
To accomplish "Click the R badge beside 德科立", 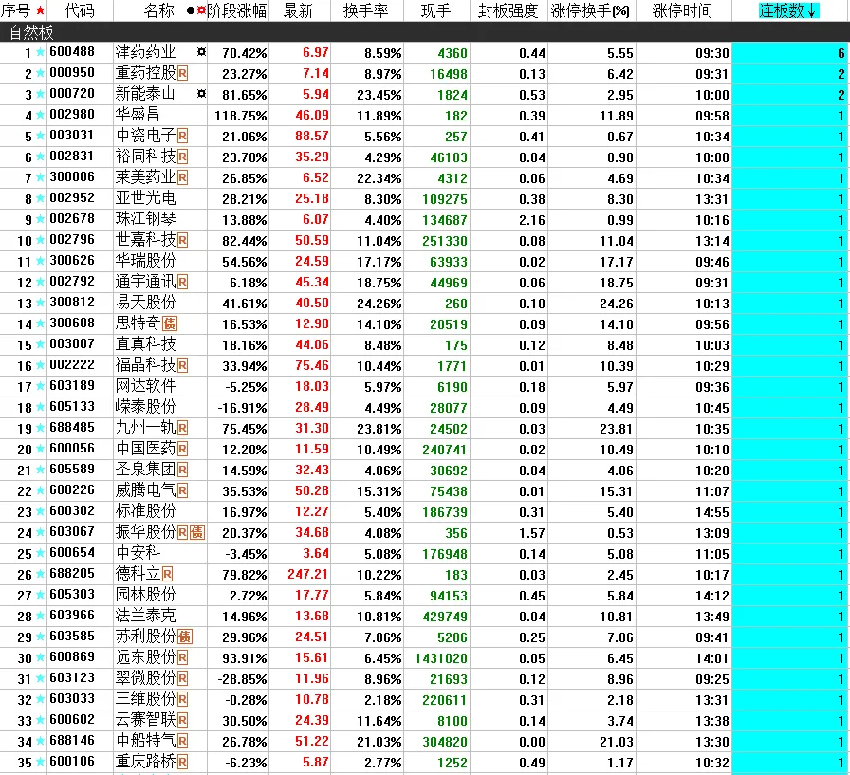I will pyautogui.click(x=168, y=574).
